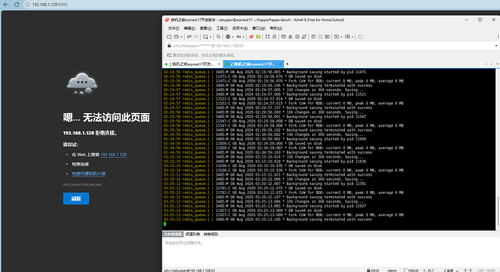Expand the Font Aa dropdown arrow
Viewport: 500px width, 272px height.
243,37
